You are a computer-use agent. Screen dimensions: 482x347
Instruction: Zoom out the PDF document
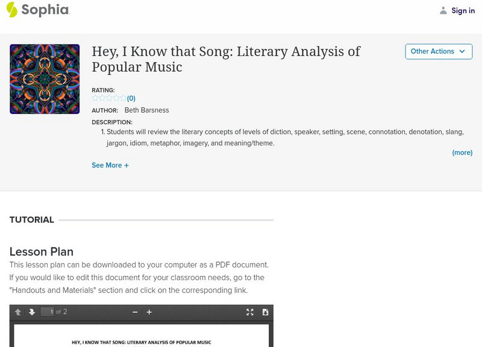point(135,312)
